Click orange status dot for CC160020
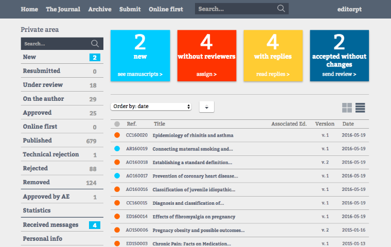Image resolution: width=391 pixels, height=247 pixels. click(x=117, y=135)
